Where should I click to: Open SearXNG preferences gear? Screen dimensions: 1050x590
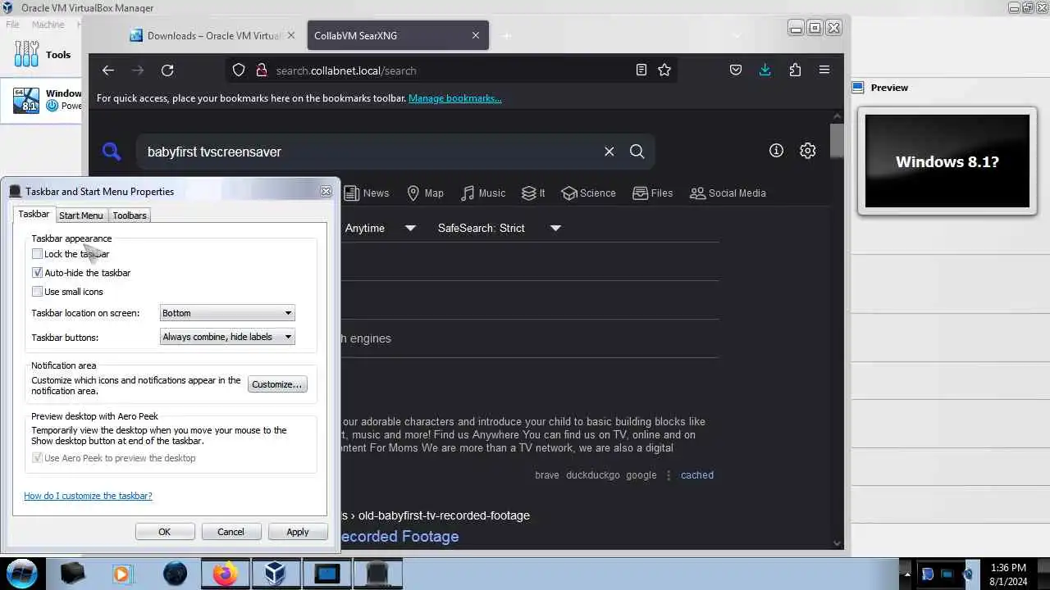[x=808, y=151]
